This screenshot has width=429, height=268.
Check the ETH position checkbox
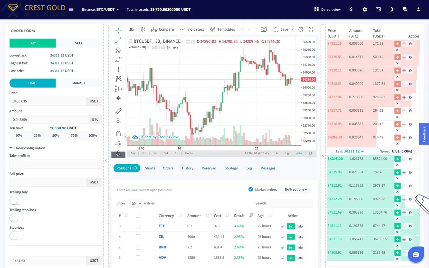click(x=138, y=226)
